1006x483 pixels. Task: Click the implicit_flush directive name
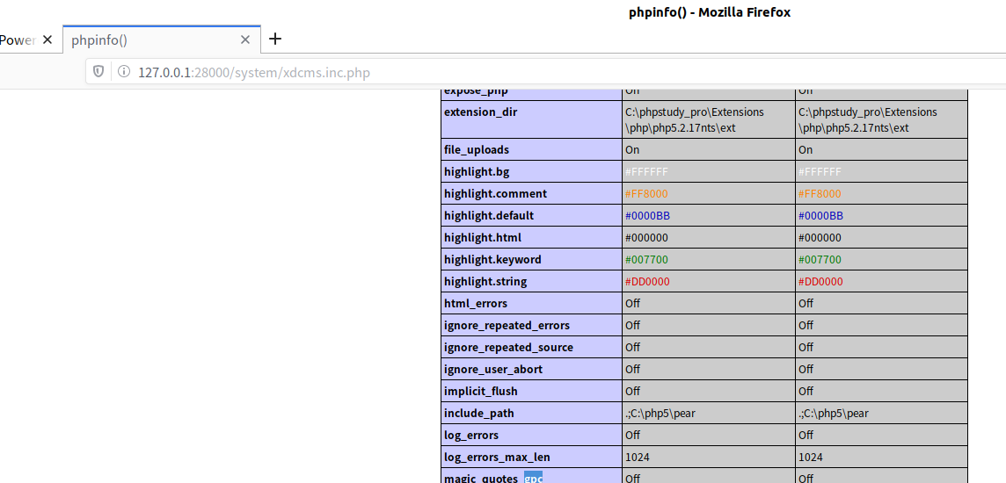[x=480, y=391]
